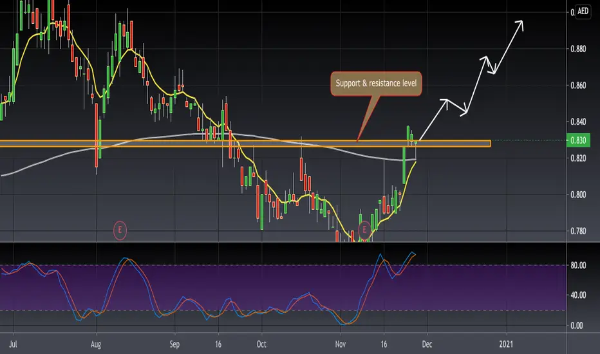Open the earnings marker near August
Image resolution: width=600 pixels, height=354 pixels.
point(120,230)
